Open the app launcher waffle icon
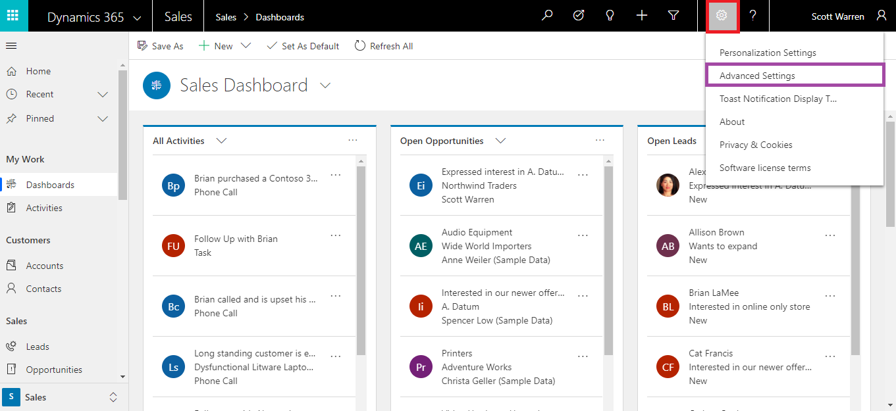Screen dimensions: 896x411 [x=14, y=16]
